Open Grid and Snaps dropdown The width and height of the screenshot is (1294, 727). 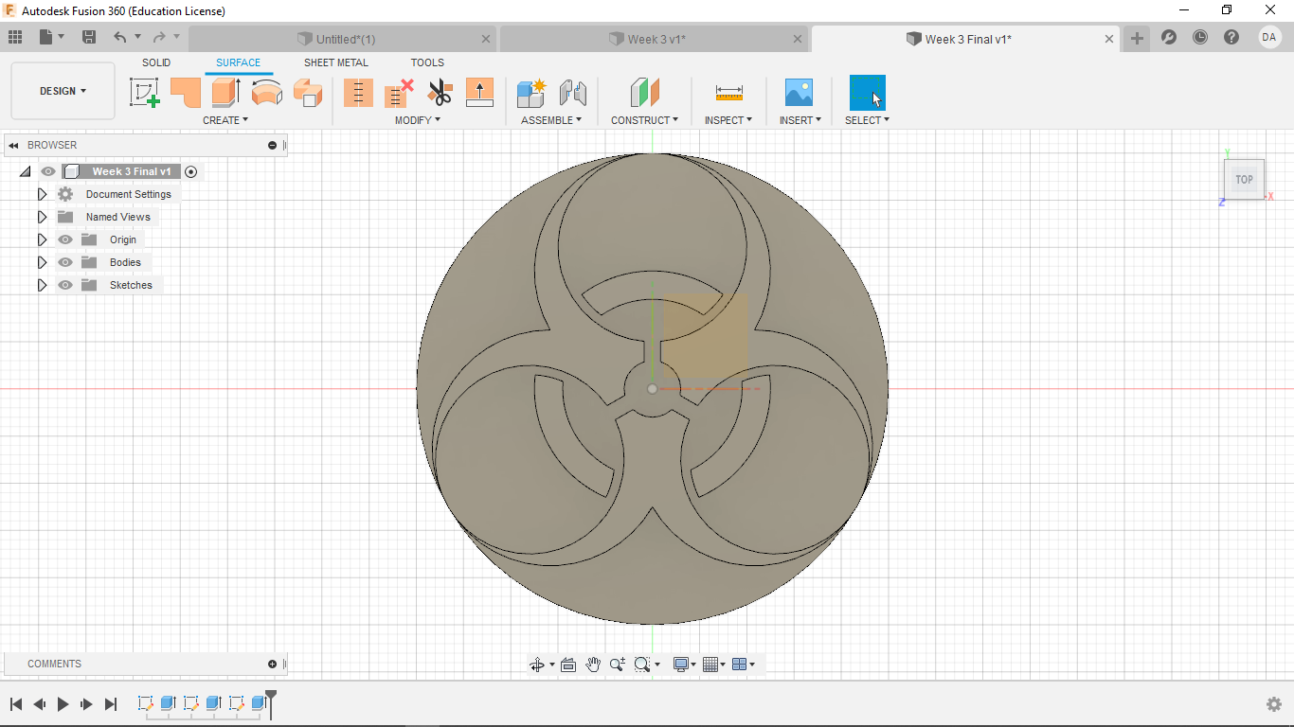click(x=714, y=665)
